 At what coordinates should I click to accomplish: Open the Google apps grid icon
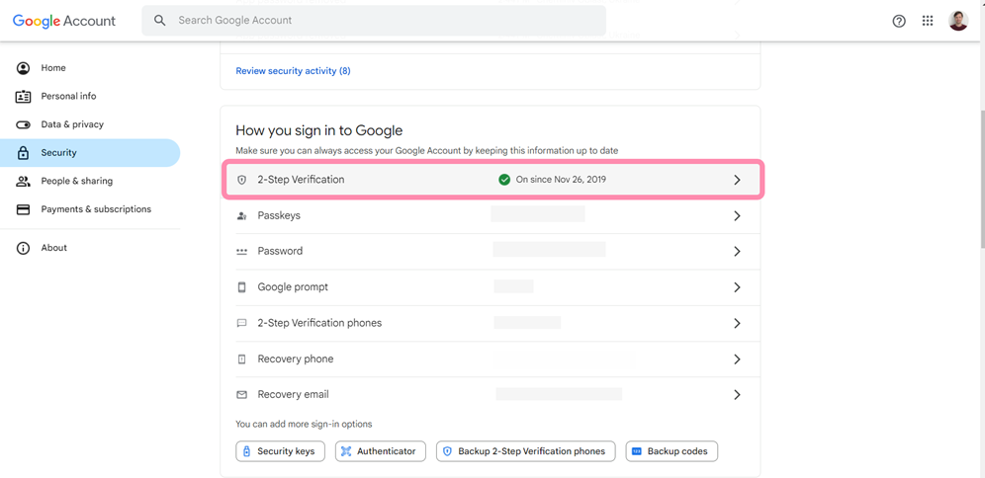pos(928,21)
